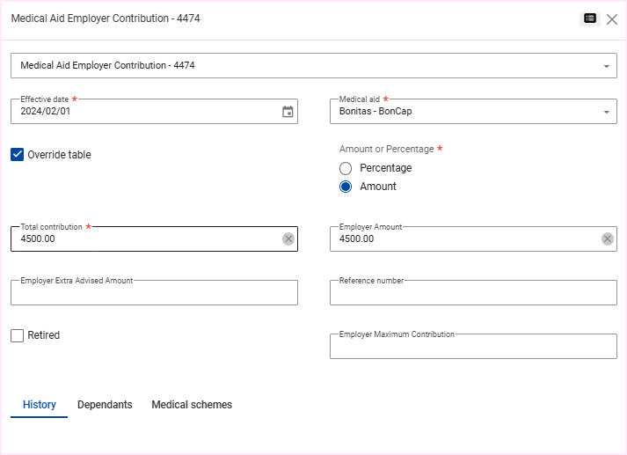Open the list view icon in header

click(590, 18)
